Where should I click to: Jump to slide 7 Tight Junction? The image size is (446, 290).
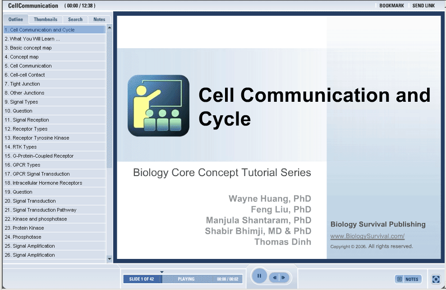point(25,84)
